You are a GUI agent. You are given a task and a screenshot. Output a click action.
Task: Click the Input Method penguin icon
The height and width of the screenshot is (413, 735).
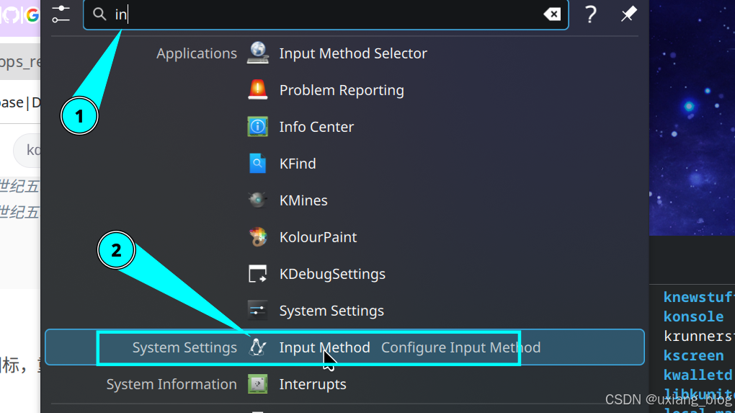click(258, 347)
